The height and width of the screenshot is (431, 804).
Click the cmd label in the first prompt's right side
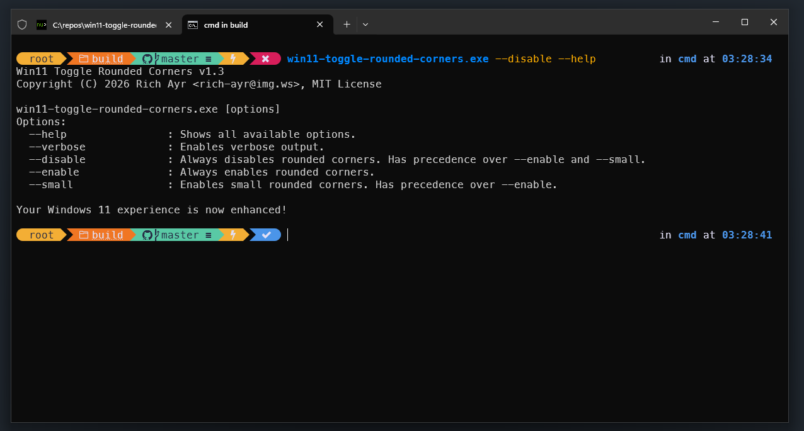pos(687,59)
